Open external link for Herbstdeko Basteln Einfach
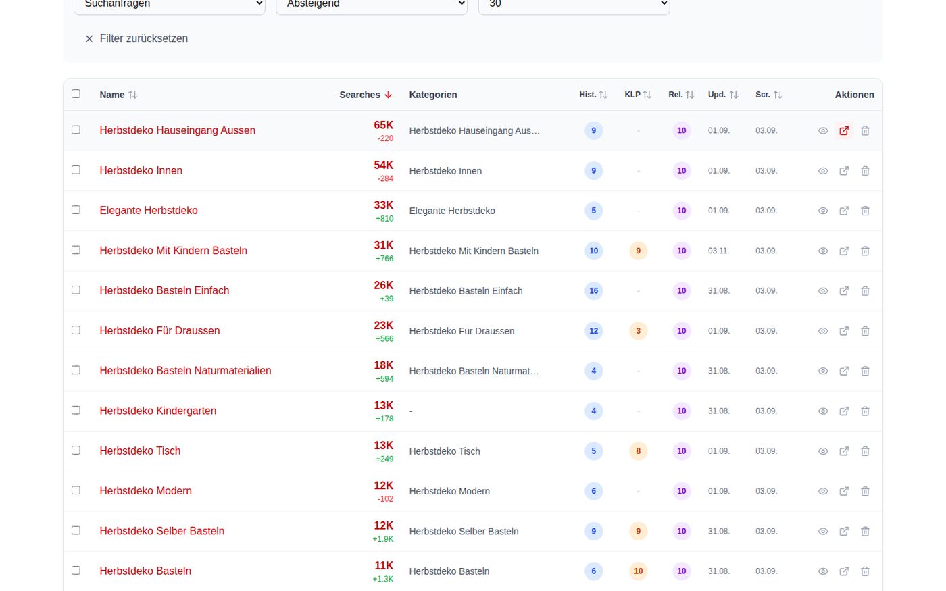946x591 pixels. point(844,291)
